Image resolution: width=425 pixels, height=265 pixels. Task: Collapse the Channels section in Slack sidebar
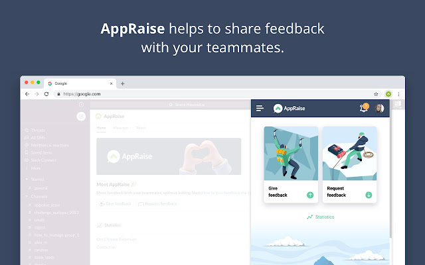click(x=27, y=196)
